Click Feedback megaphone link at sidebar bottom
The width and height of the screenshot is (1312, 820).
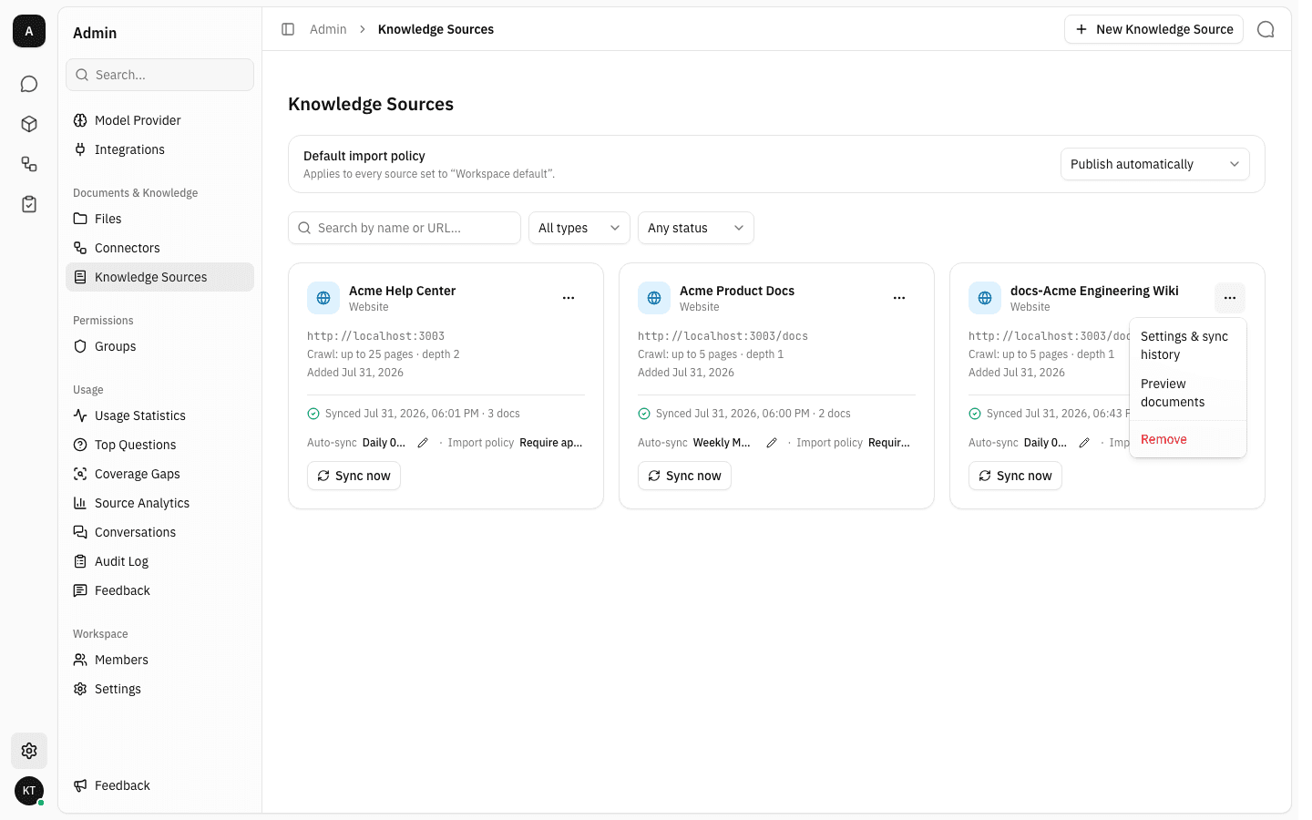tap(159, 785)
